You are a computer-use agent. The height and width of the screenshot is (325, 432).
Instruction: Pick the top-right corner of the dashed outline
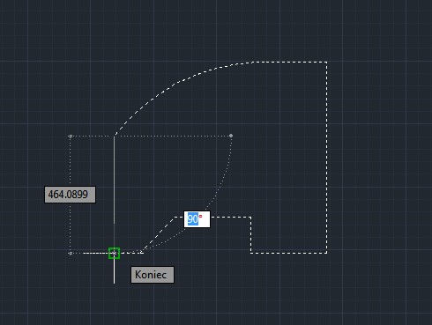coord(327,62)
